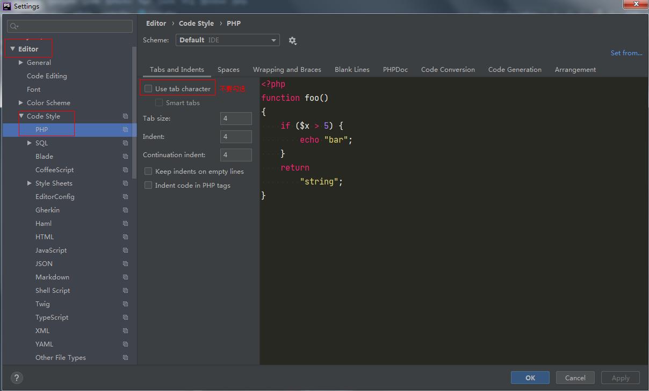Select Font in the settings tree
This screenshot has height=391, width=649.
(x=33, y=90)
